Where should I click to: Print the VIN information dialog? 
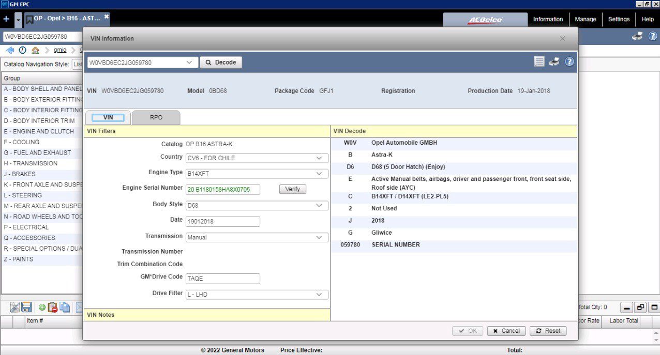(x=553, y=61)
